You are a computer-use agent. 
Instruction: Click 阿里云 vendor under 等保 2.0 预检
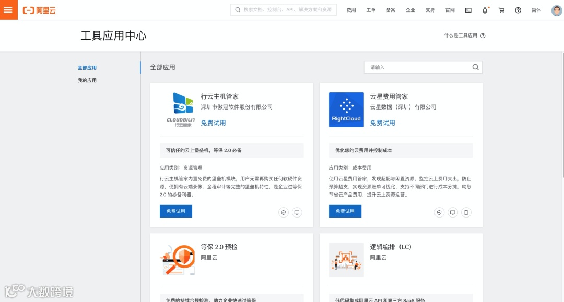(209, 258)
